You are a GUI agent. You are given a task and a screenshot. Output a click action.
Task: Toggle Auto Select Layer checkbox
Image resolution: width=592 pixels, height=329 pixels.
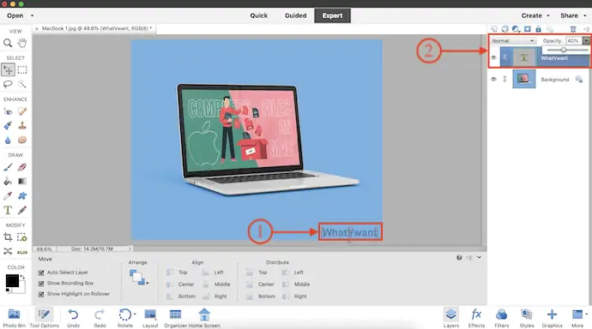pyautogui.click(x=41, y=272)
